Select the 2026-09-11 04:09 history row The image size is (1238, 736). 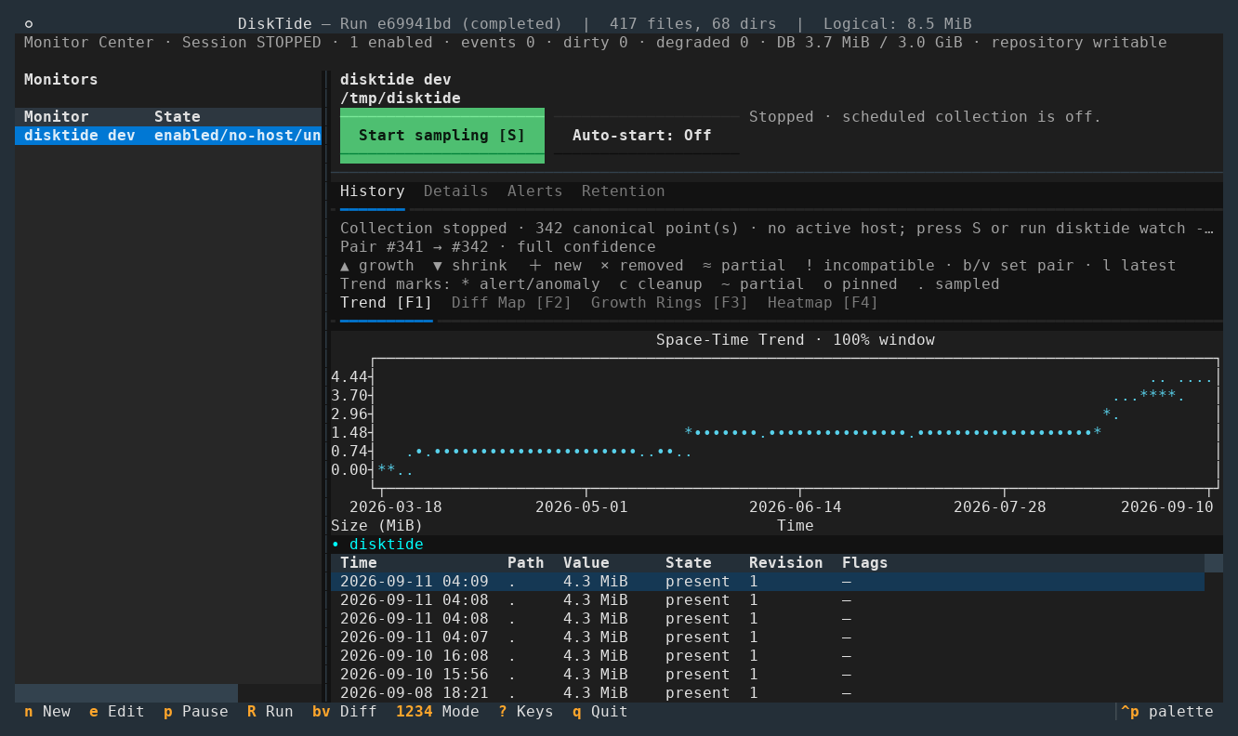point(768,582)
